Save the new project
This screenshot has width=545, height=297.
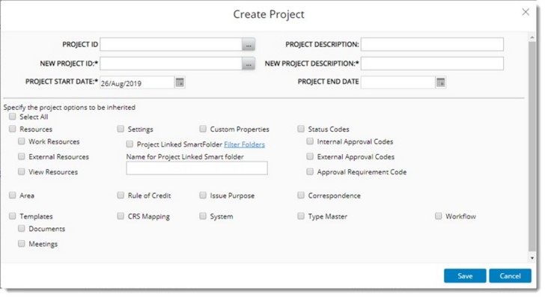(x=465, y=276)
